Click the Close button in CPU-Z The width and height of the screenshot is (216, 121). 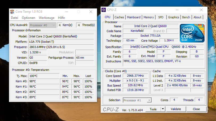click(196, 109)
